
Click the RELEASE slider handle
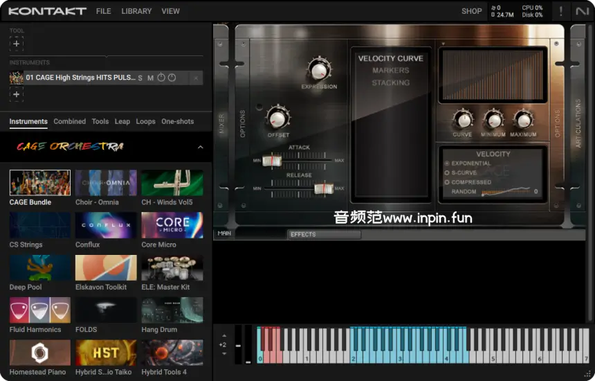324,189
